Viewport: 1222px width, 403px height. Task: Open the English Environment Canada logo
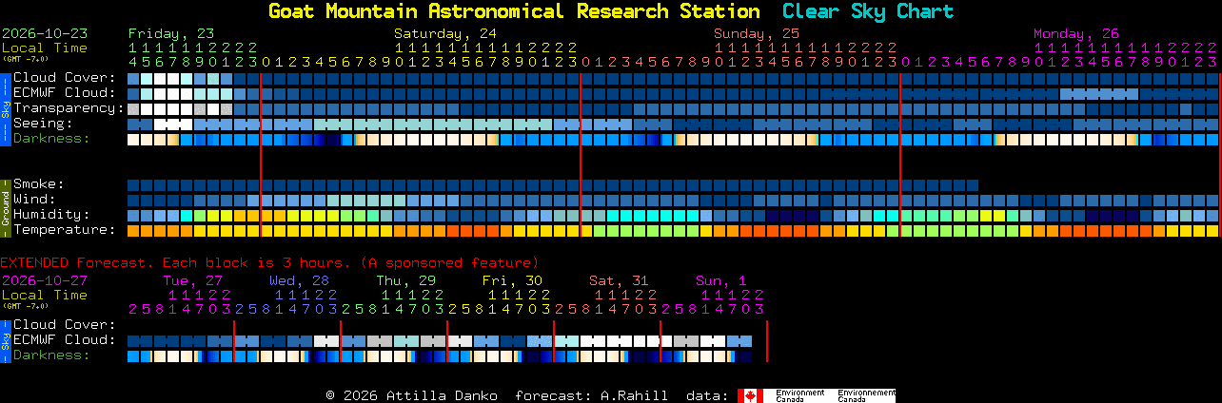(801, 395)
